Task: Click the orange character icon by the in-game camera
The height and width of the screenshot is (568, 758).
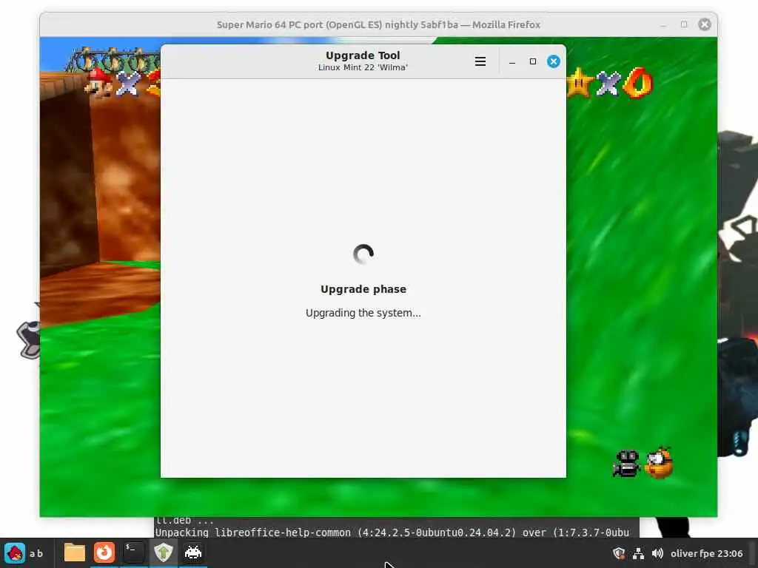Action: click(x=658, y=463)
